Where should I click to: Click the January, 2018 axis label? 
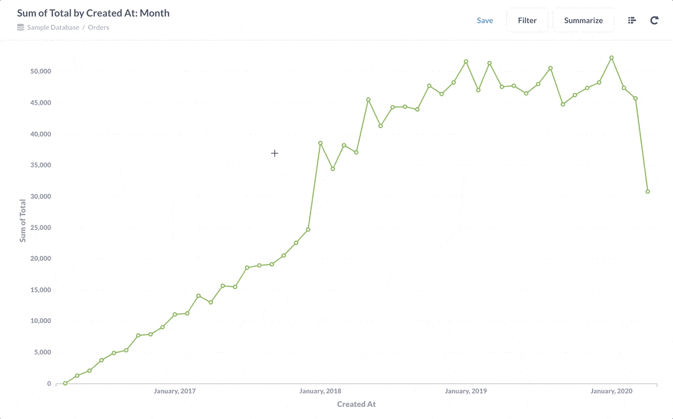321,391
